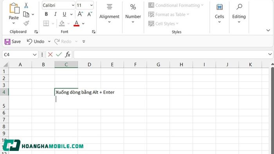The height and width of the screenshot is (154, 274).
Task: Select column A header
Action: pos(20,65)
